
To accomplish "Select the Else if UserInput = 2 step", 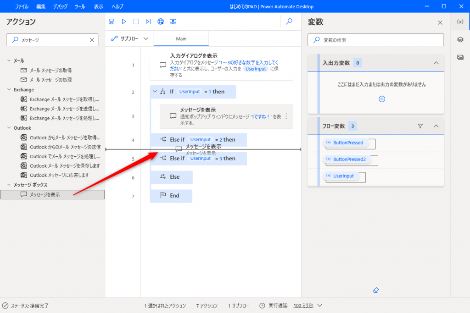I will [198, 140].
